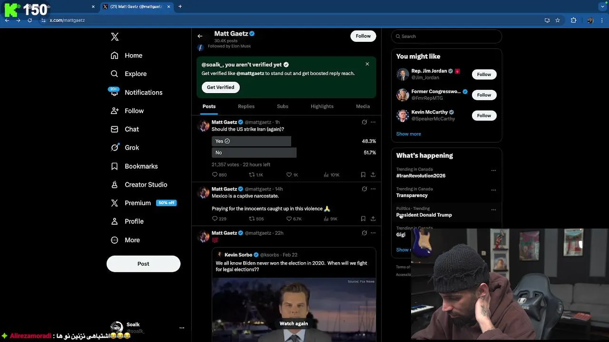
Task: Bookmark the Mexico narcostate post
Action: [x=363, y=219]
